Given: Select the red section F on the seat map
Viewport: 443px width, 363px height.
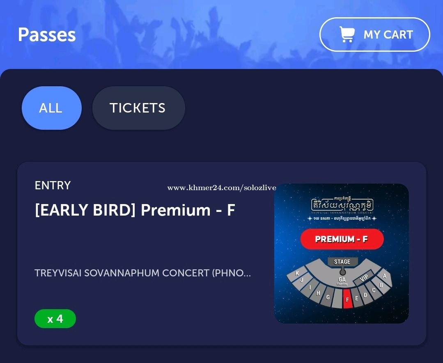Looking at the screenshot, I should pos(347,299).
